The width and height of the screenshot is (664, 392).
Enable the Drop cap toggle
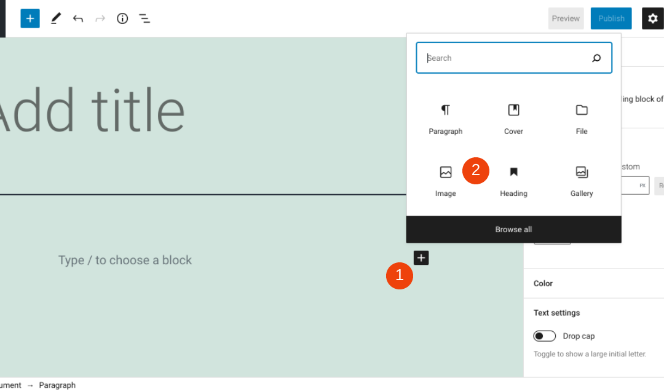[x=544, y=335]
